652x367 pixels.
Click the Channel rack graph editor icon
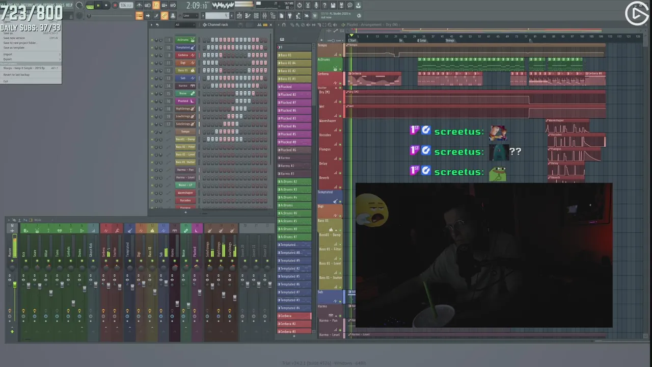259,24
